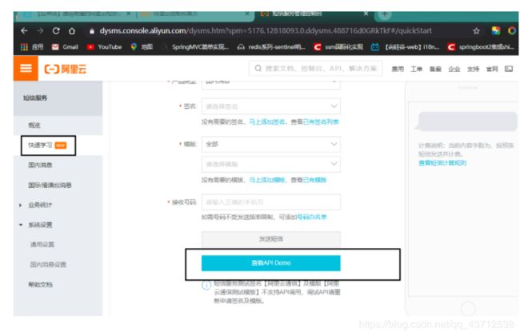Open 费用 in the top navigation
This screenshot has height=336, width=520.
tap(398, 69)
